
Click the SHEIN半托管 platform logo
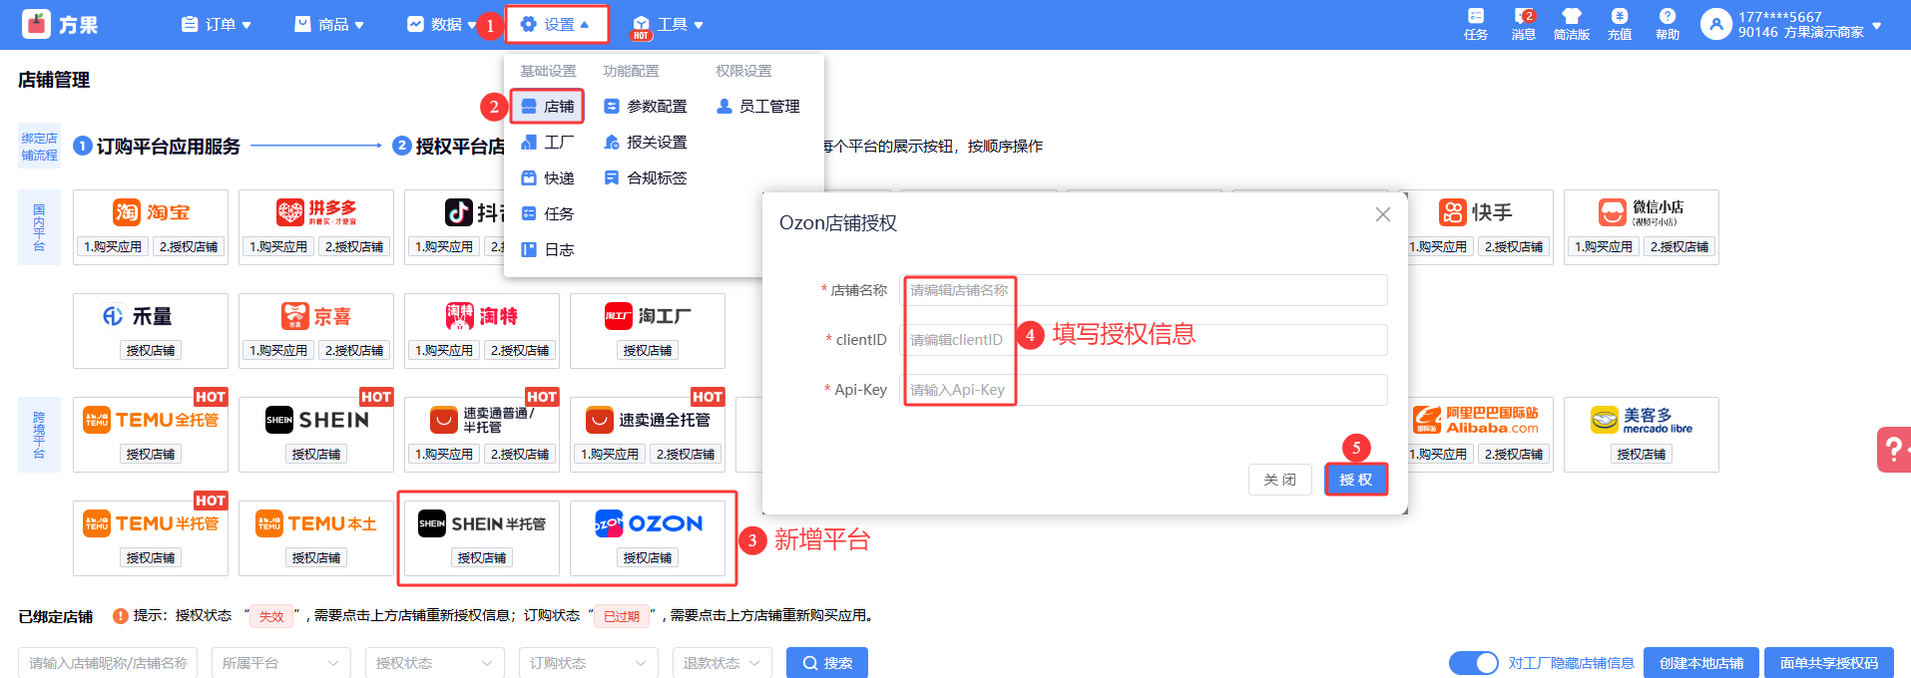pyautogui.click(x=482, y=523)
